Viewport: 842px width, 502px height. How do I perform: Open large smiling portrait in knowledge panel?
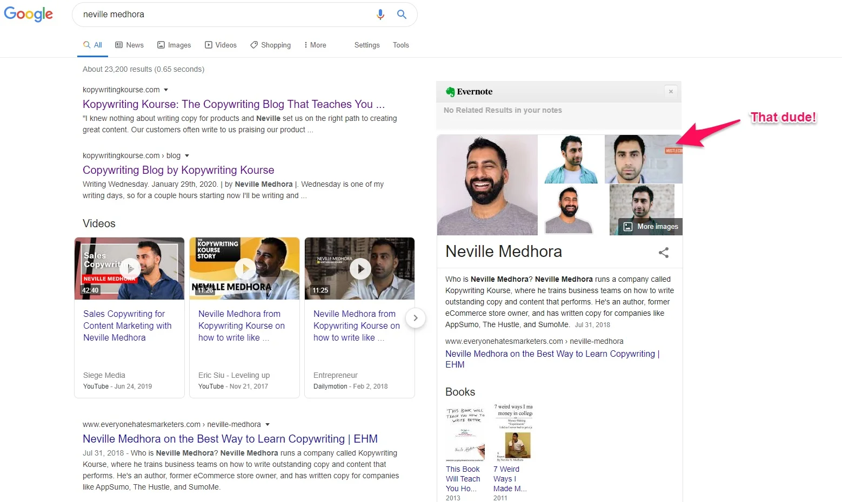coord(487,185)
